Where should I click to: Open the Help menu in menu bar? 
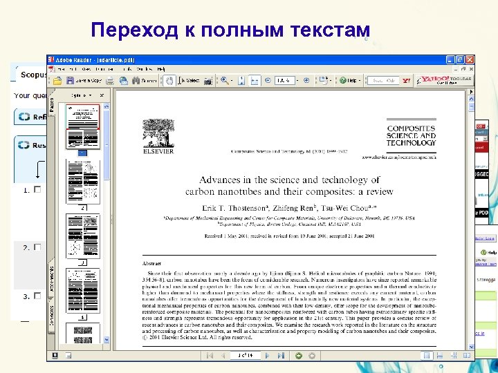161,69
